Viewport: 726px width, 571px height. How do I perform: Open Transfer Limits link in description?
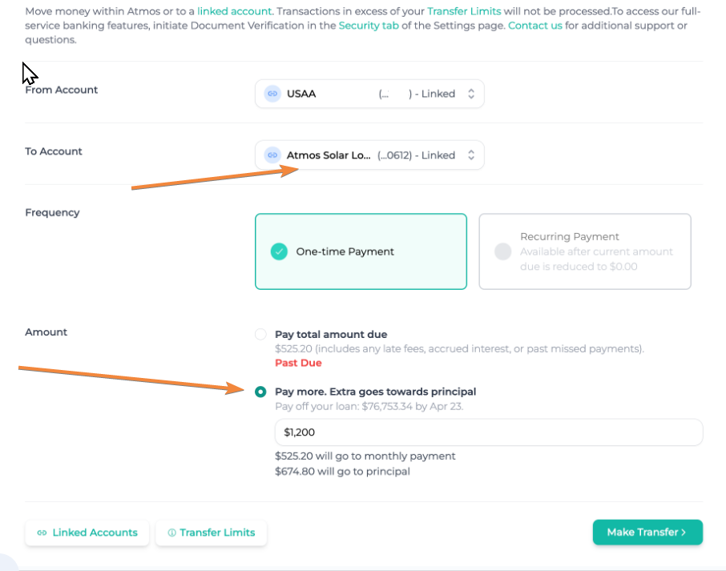pos(464,11)
